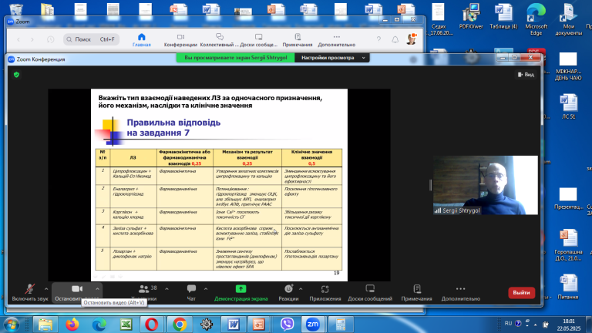Open Реакции emoji button

point(288,293)
